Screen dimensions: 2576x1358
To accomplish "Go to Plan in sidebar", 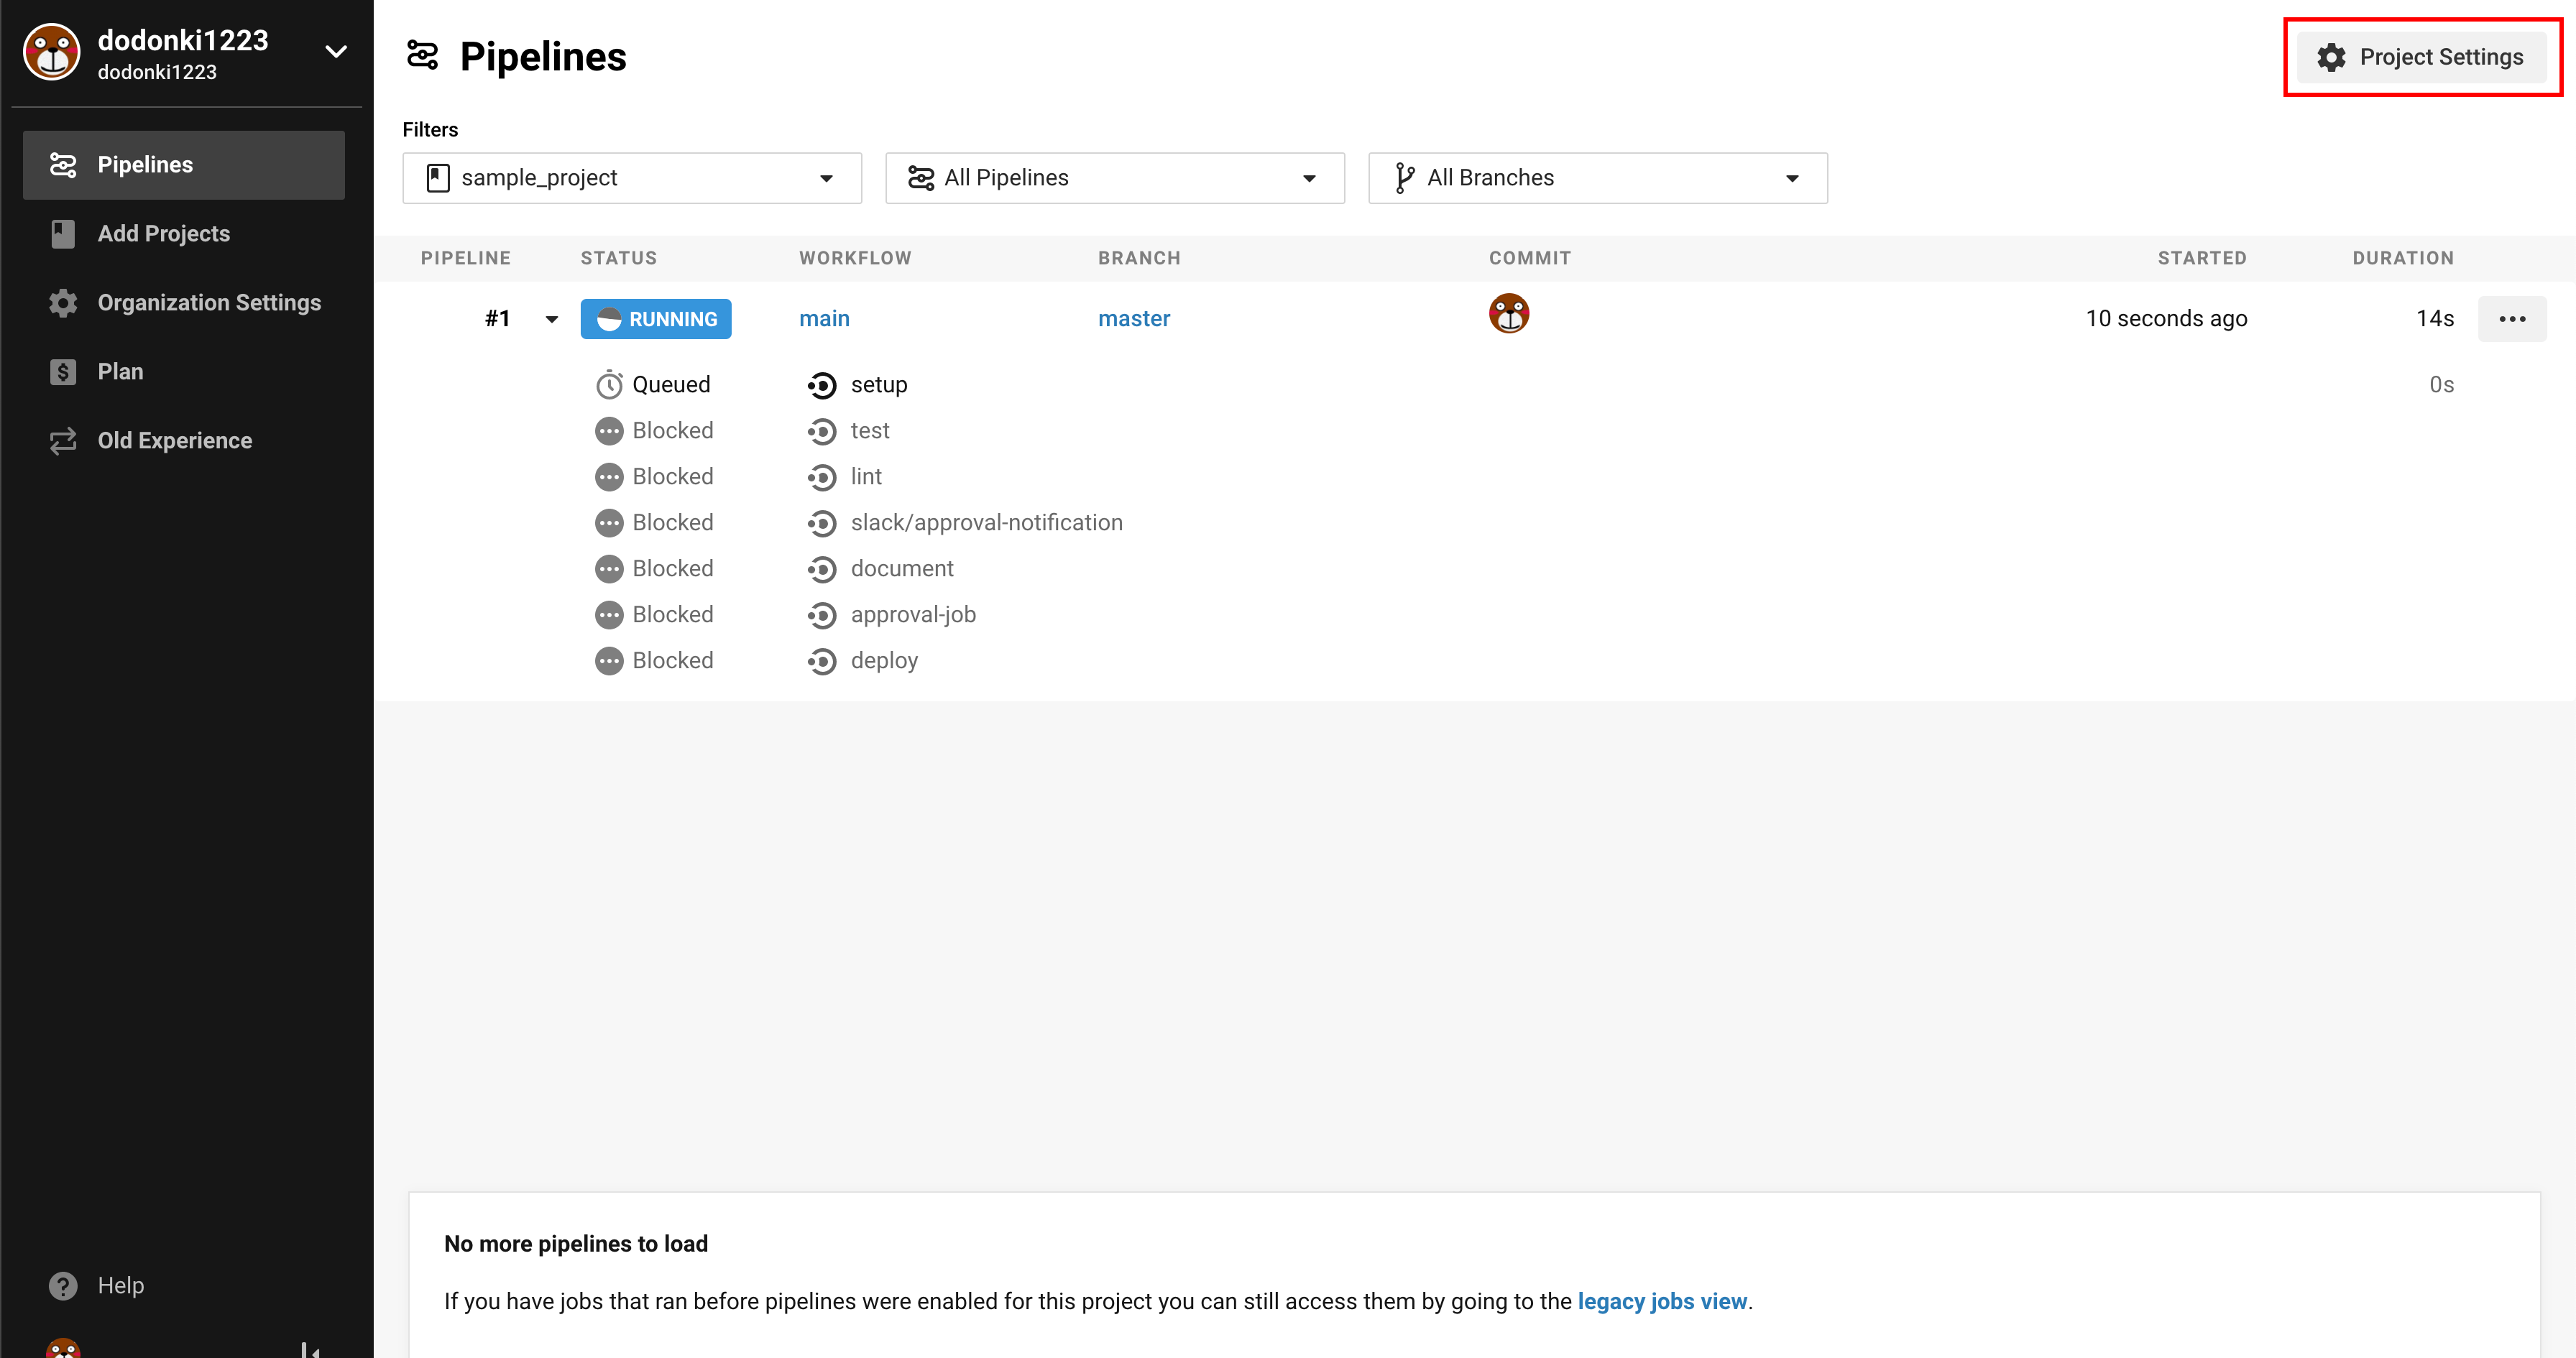I will pyautogui.click(x=120, y=372).
